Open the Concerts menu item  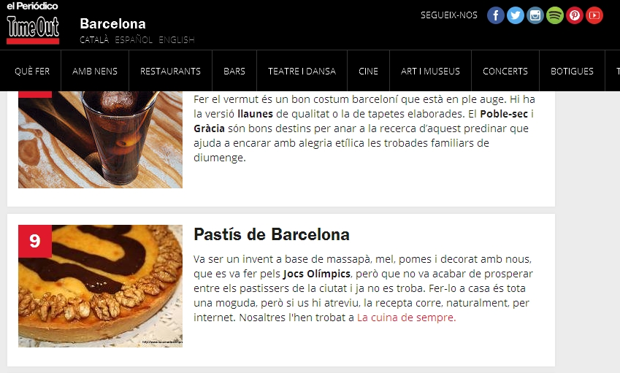505,71
